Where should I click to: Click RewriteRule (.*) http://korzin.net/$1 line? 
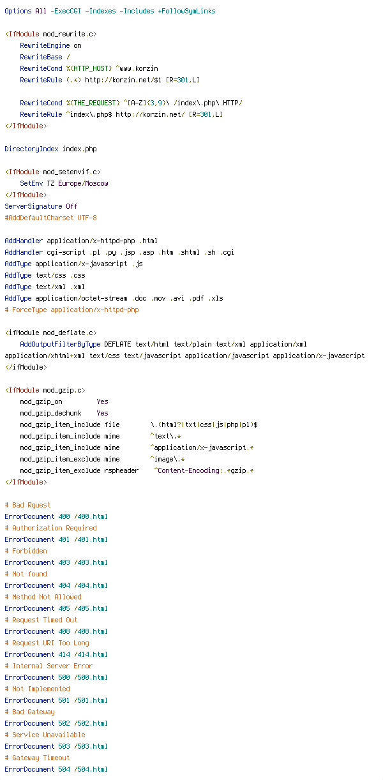pyautogui.click(x=110, y=80)
